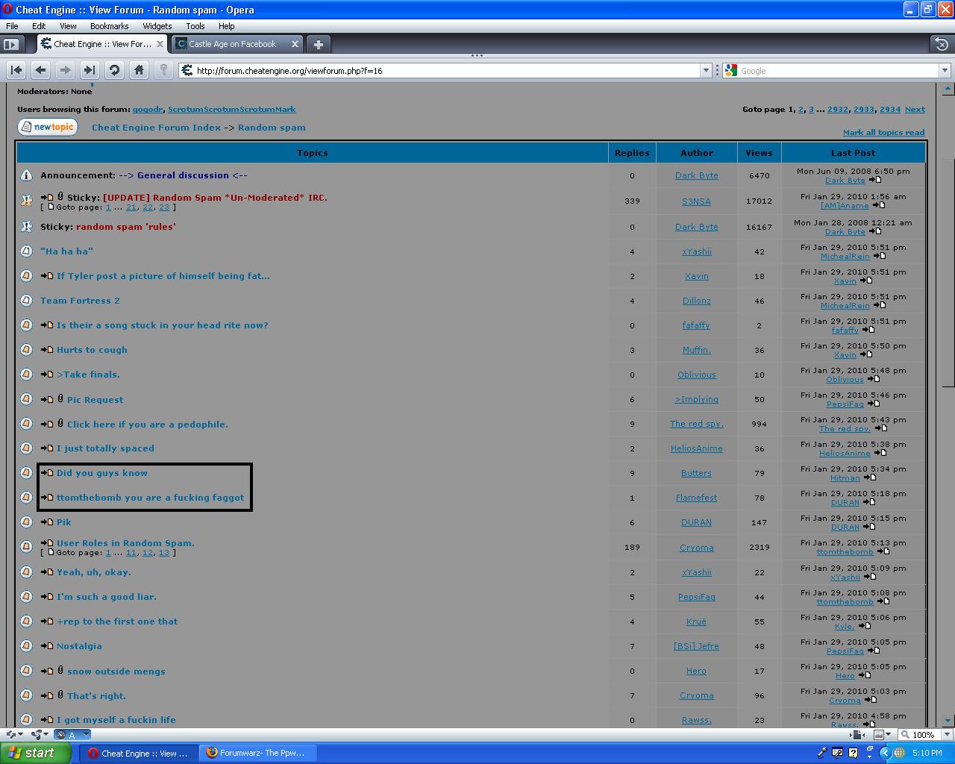Open the File menu
The image size is (955, 764).
point(12,25)
